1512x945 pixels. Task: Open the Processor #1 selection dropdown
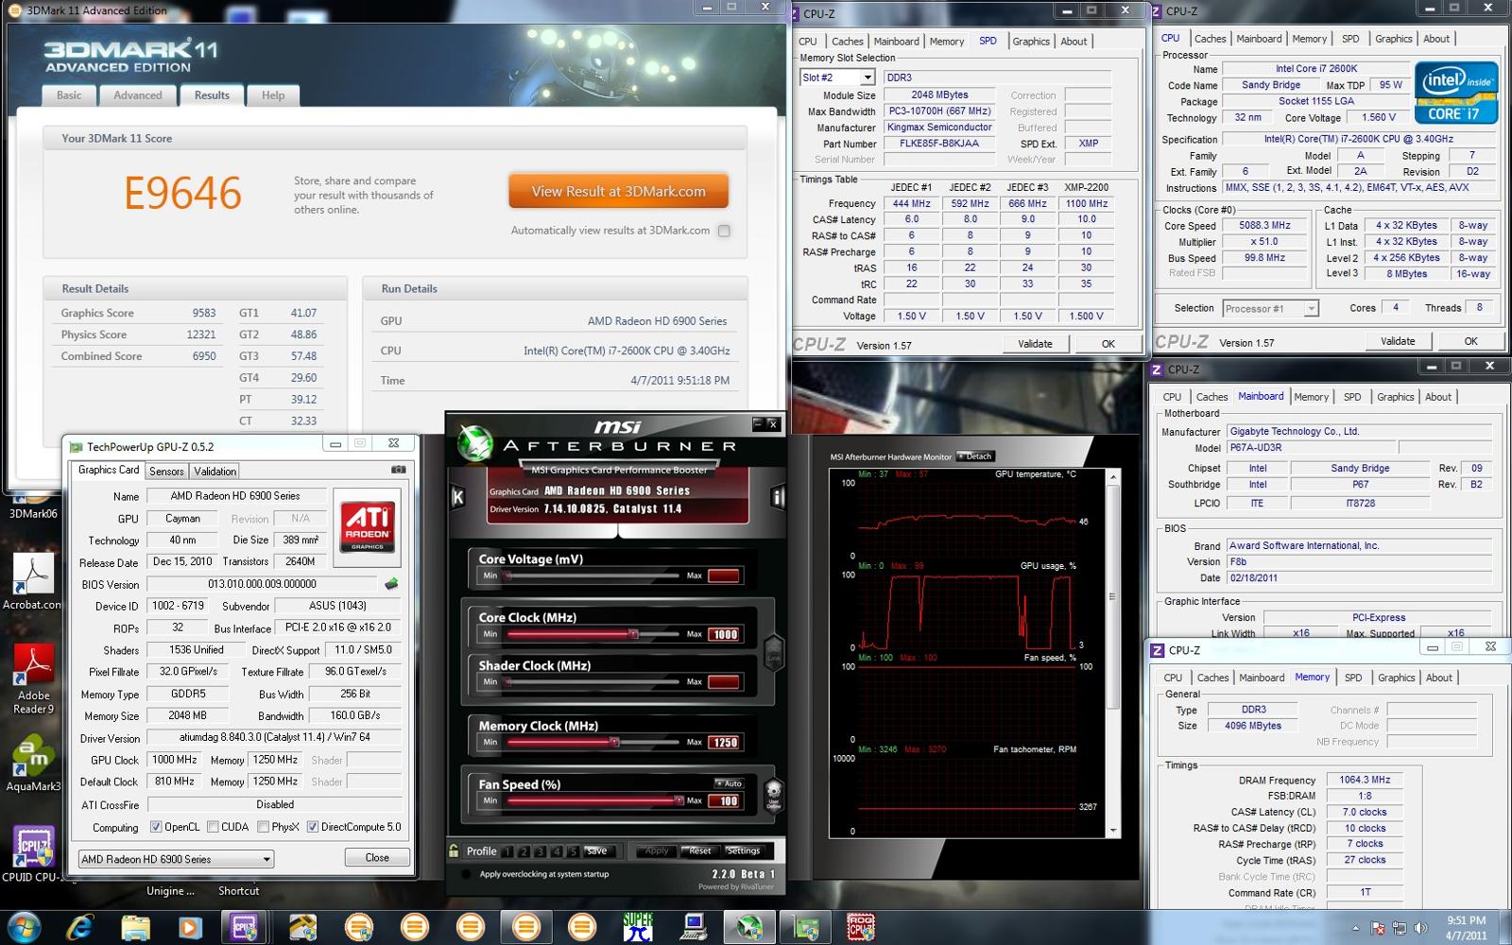[1270, 308]
